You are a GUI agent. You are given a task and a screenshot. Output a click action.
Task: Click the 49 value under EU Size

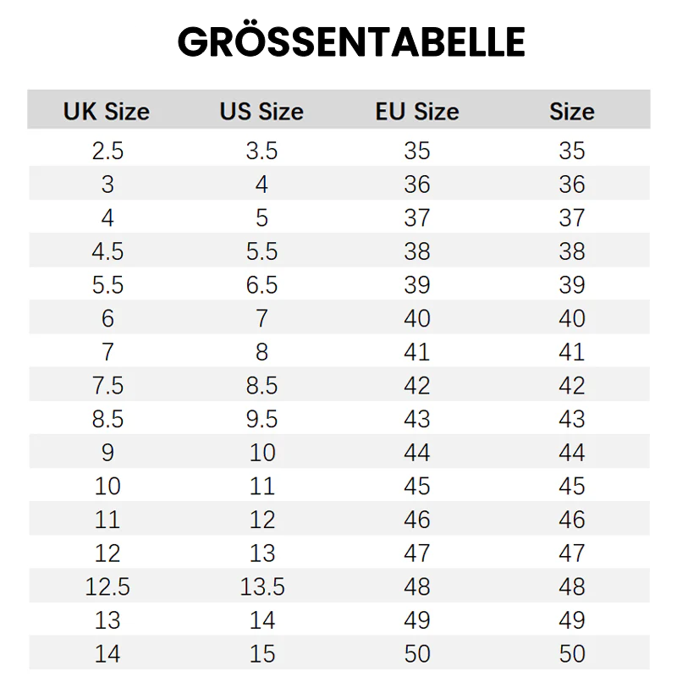point(417,620)
